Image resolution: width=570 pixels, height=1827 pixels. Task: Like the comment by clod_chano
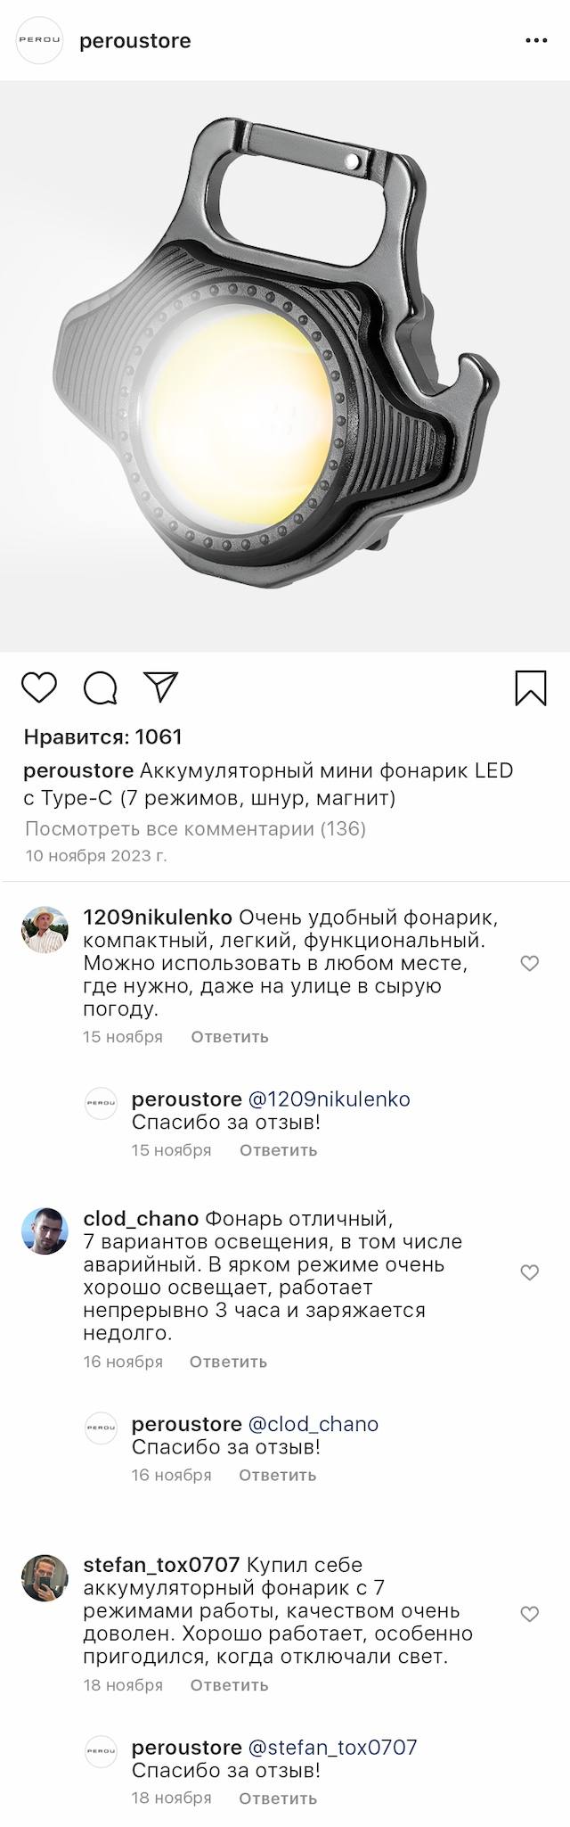530,1272
